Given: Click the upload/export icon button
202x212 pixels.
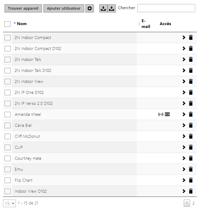Looking at the screenshot, I should (112, 8).
